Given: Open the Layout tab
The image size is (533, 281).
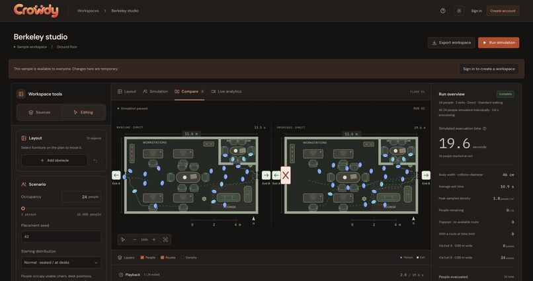Looking at the screenshot, I should pyautogui.click(x=127, y=91).
